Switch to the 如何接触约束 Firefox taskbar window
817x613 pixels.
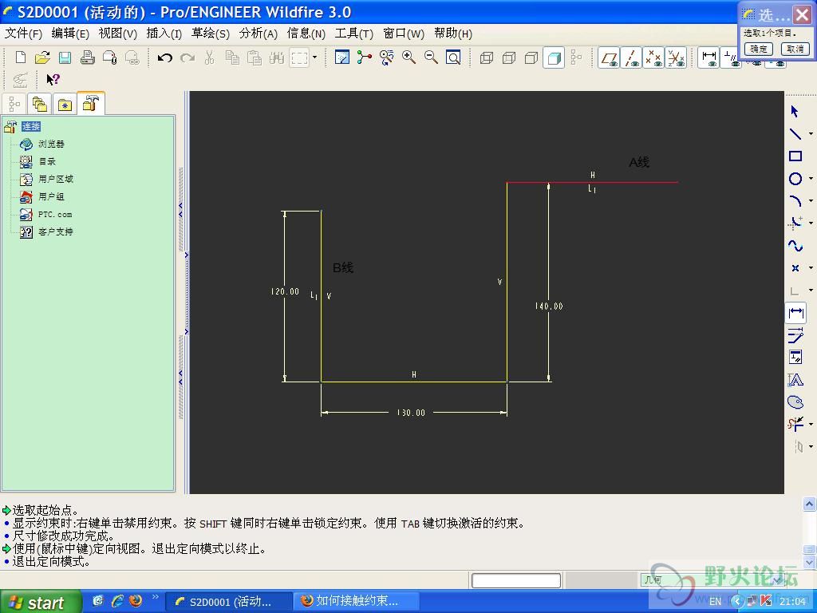tap(357, 602)
